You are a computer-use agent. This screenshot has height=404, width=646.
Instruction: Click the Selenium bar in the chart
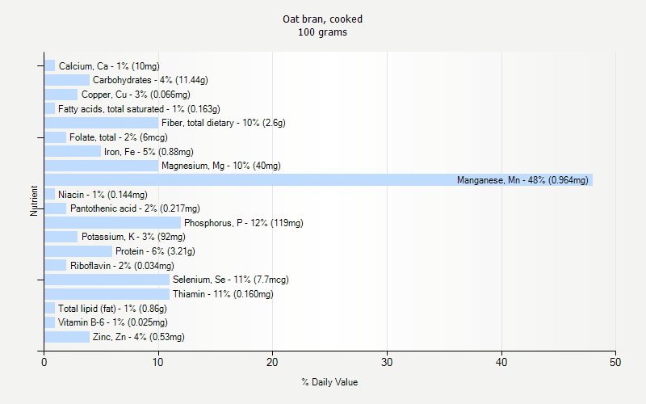coord(107,280)
